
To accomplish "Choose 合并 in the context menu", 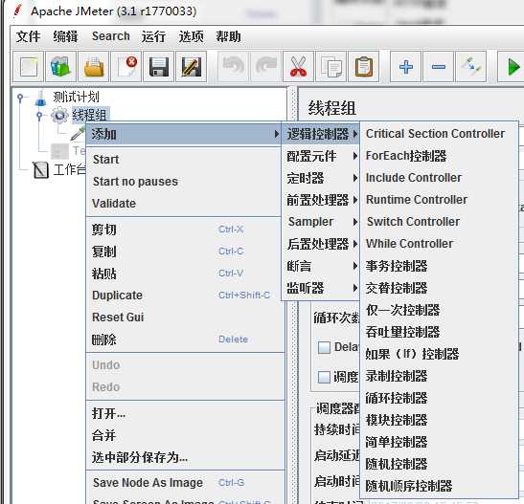I will (x=185, y=436).
